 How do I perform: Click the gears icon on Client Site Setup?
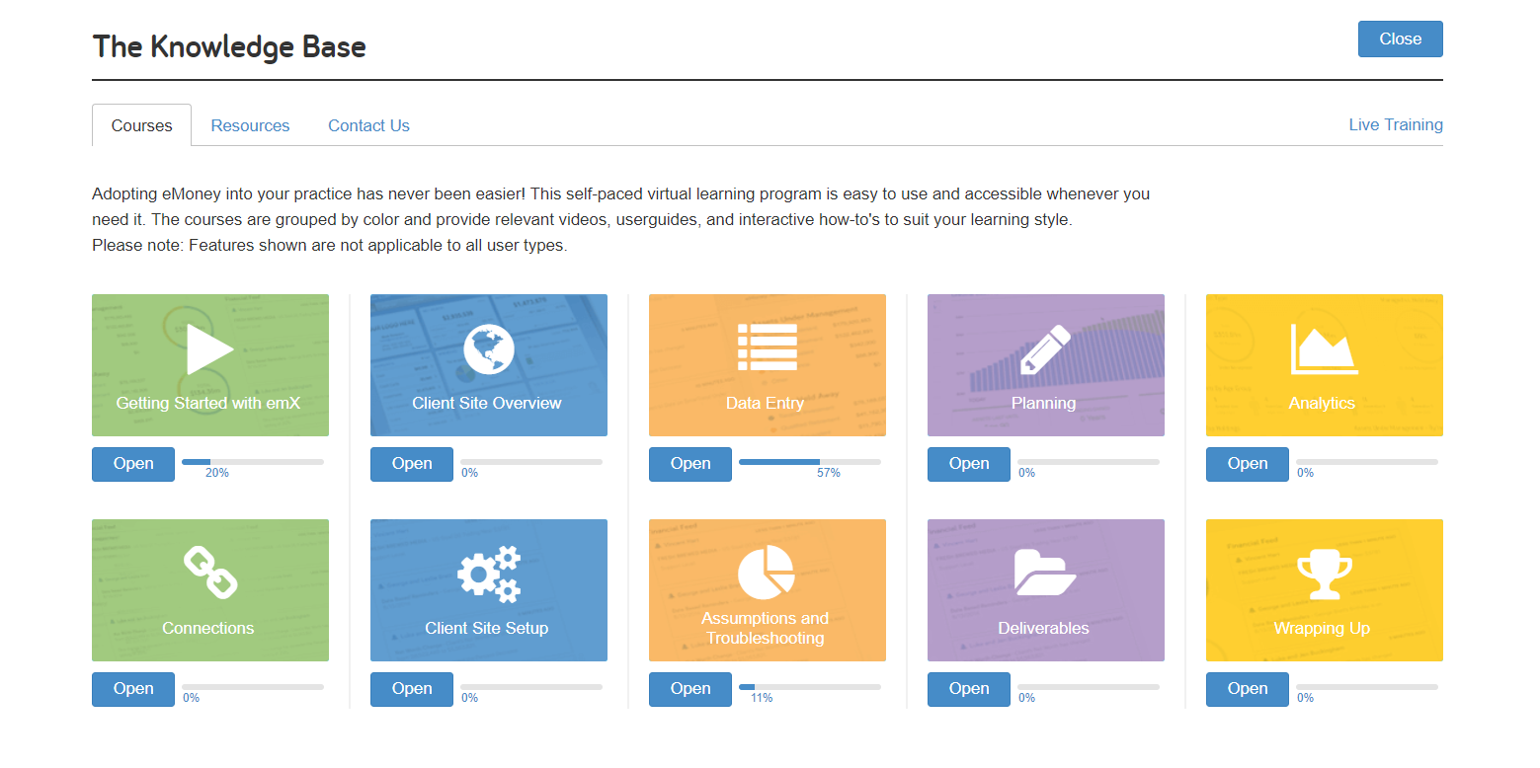(x=489, y=574)
